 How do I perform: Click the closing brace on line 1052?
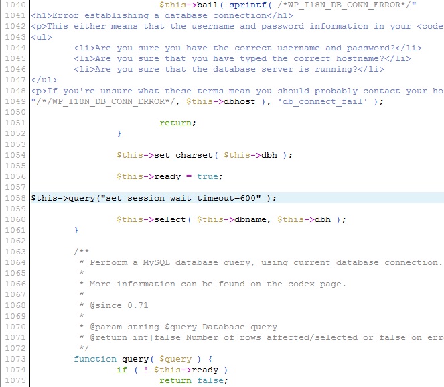coord(119,133)
